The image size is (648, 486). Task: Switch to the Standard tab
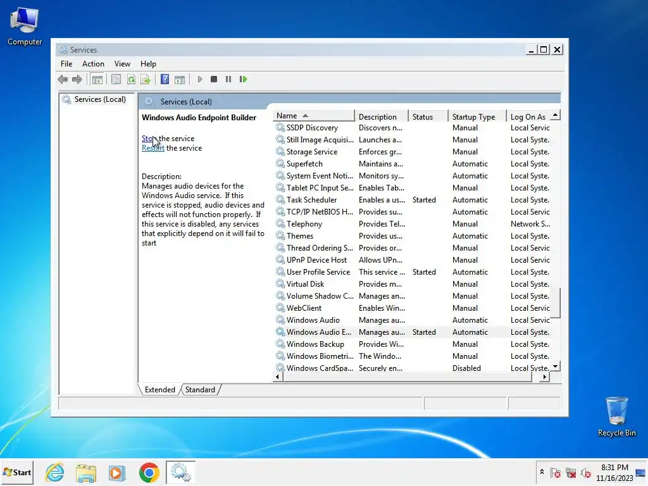[x=200, y=390]
